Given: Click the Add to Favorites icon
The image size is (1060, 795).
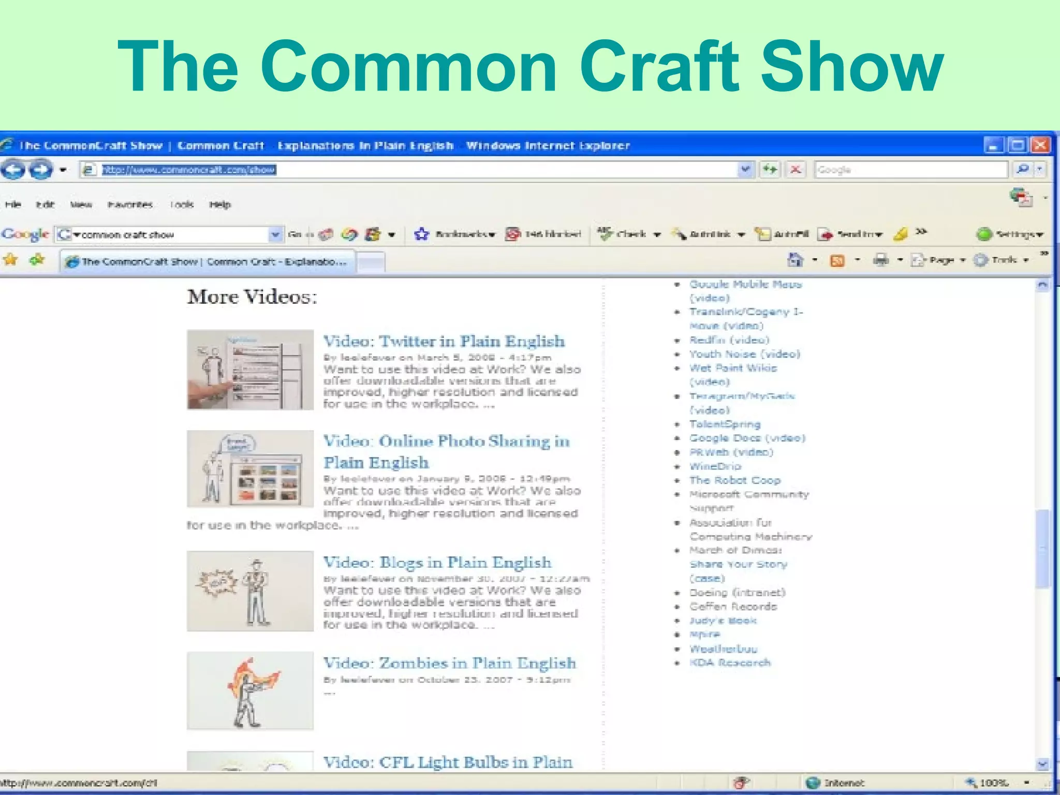Looking at the screenshot, I should click(37, 259).
